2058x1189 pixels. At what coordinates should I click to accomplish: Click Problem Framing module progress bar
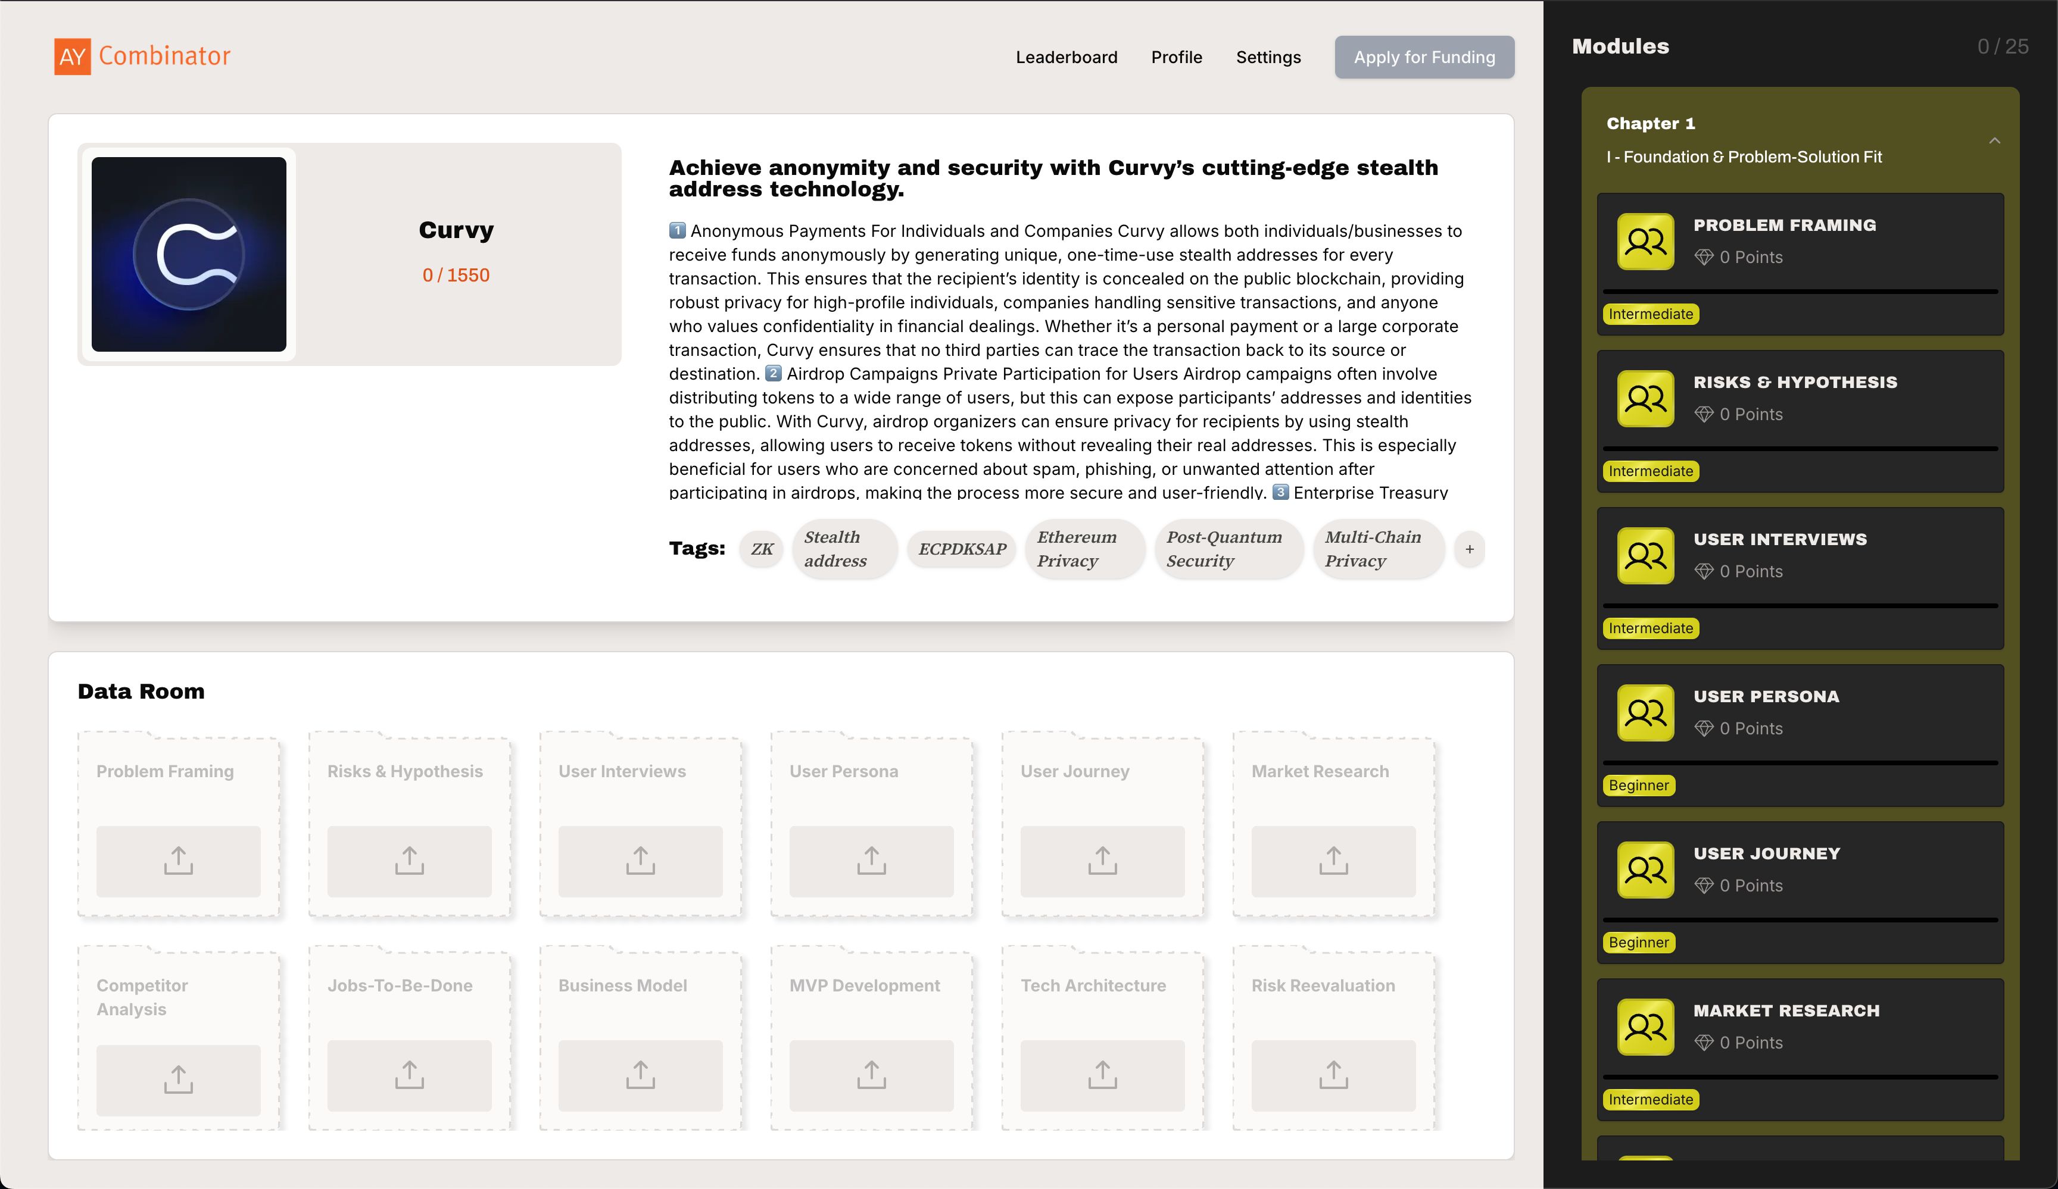click(x=1800, y=292)
